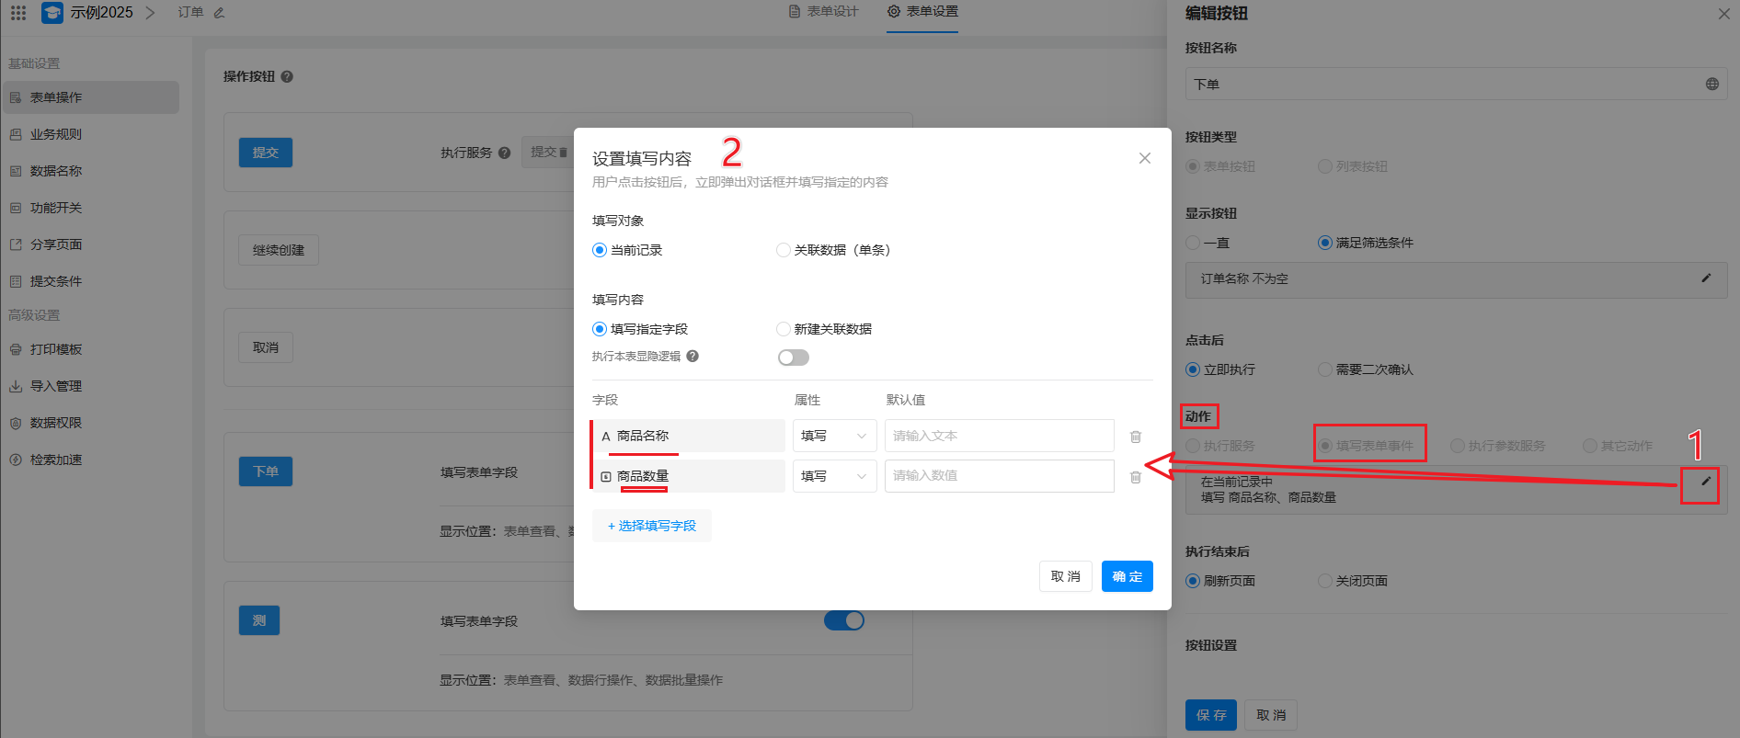Delete the 商品数量 field row
The image size is (1740, 738).
pos(1136,477)
